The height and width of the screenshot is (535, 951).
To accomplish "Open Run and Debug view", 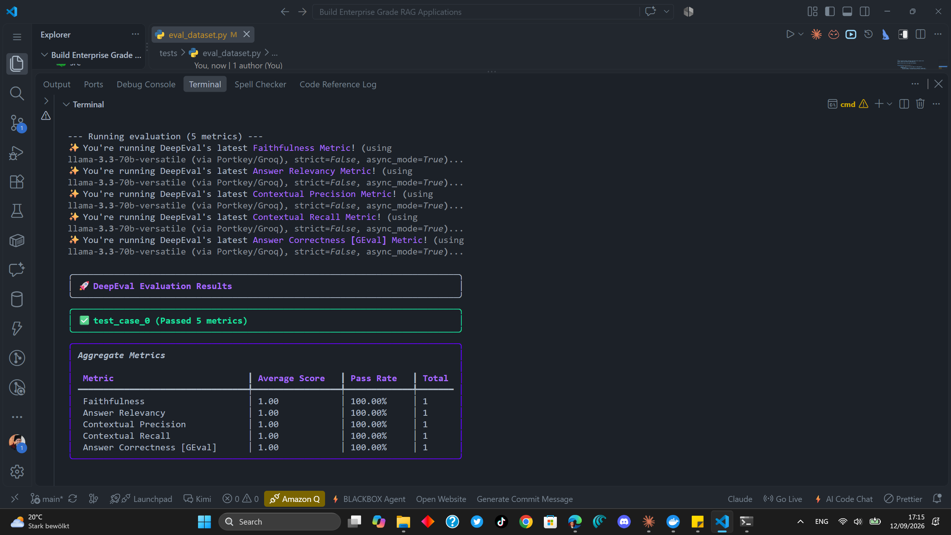I will (x=17, y=153).
